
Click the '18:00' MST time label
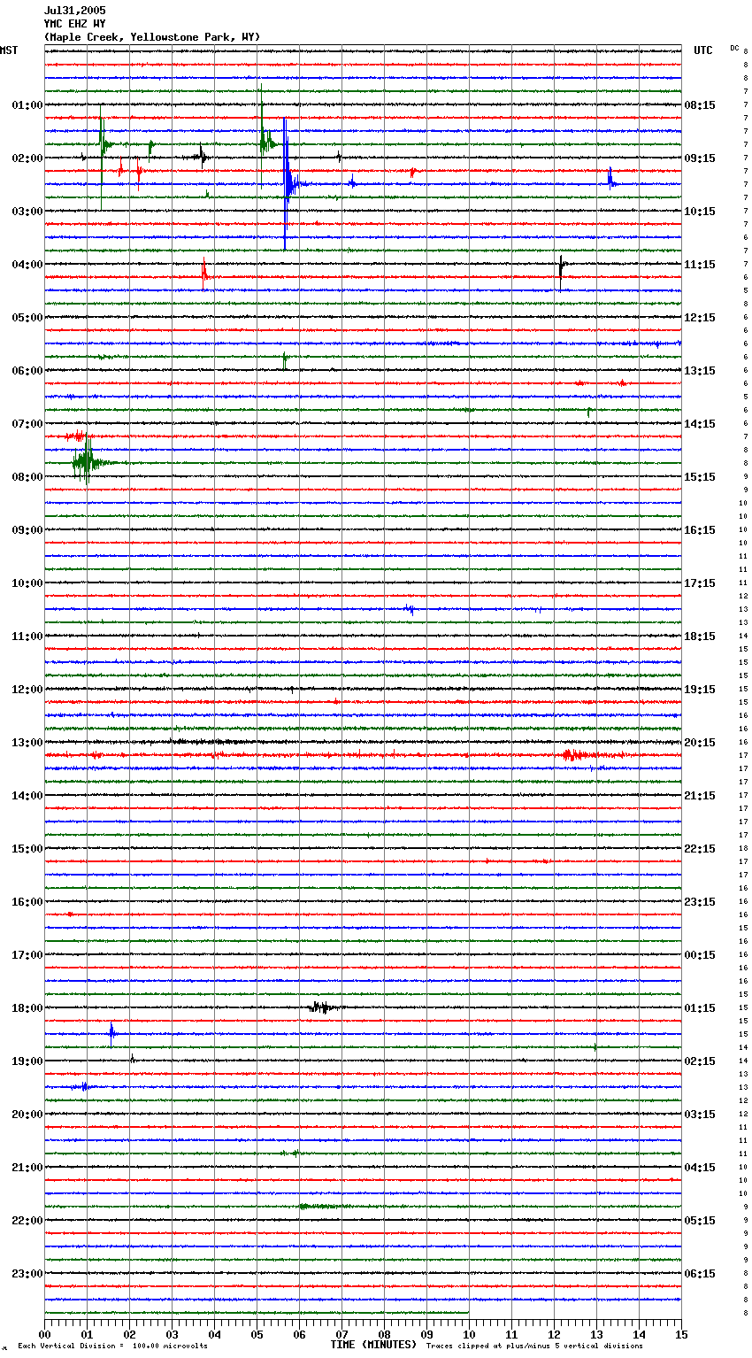[27, 1008]
